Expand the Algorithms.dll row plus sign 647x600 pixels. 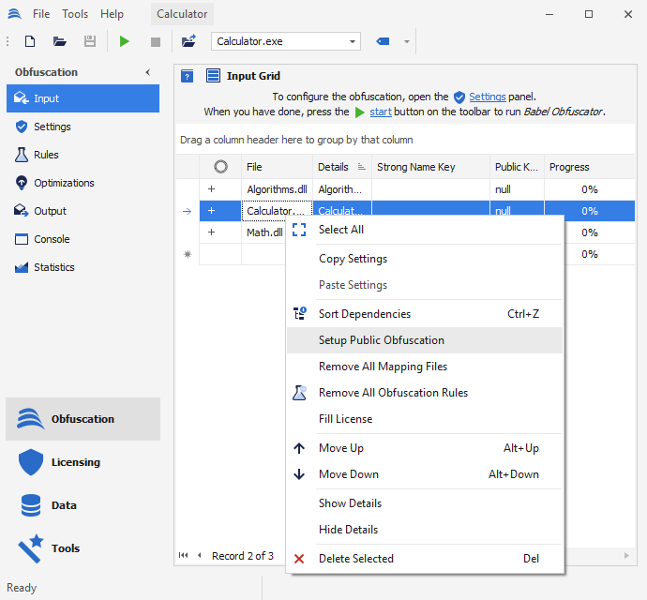[211, 189]
